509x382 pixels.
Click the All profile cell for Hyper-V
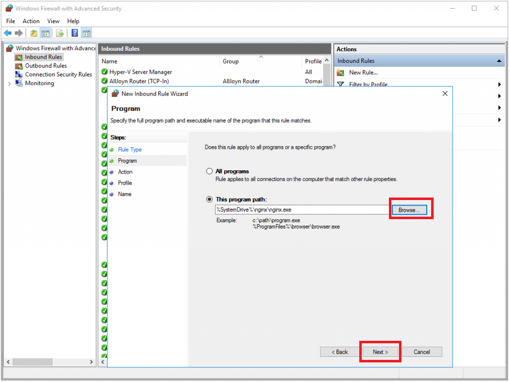[309, 72]
